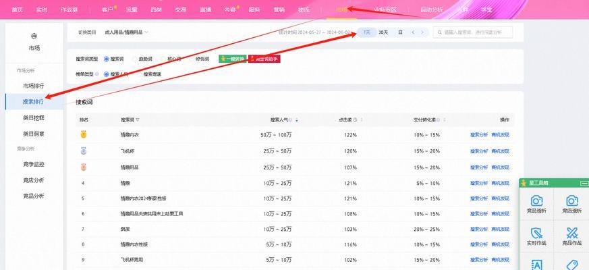Click the 20% ~ 25% conversion value

coord(426,229)
